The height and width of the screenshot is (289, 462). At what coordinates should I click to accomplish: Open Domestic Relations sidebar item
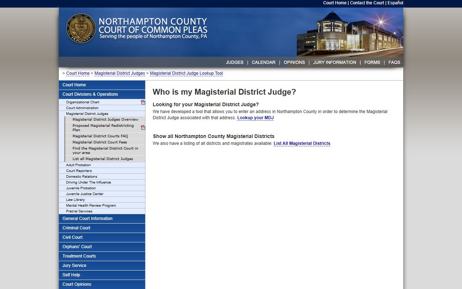tap(102, 177)
